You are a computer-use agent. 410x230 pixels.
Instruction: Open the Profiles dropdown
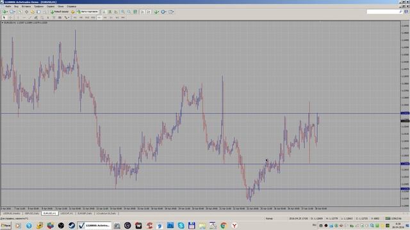click(12, 11)
